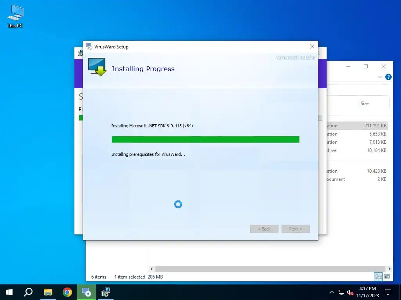401x300 pixels.
Task: Switch to second setup taskbar item
Action: pyautogui.click(x=105, y=292)
